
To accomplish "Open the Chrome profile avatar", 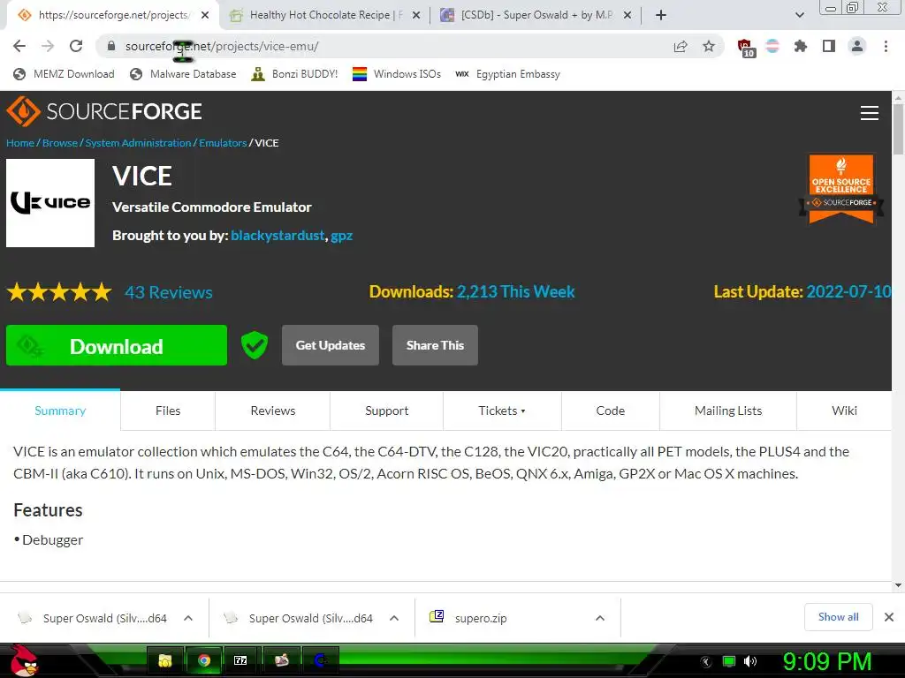I will pyautogui.click(x=857, y=46).
